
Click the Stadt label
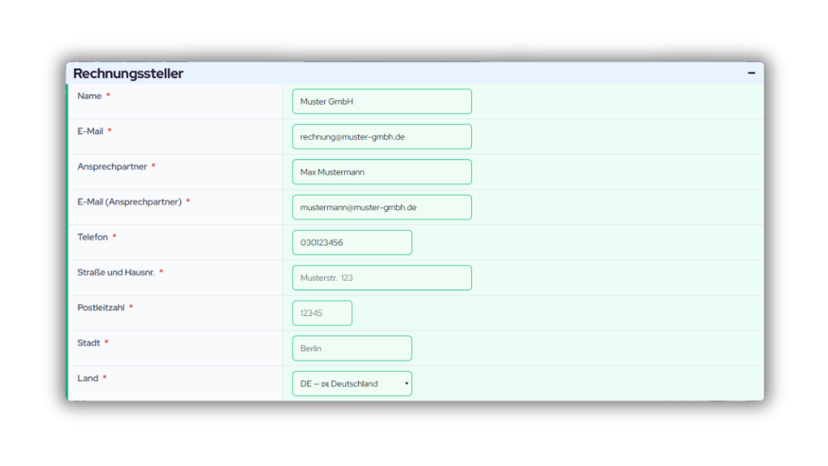click(89, 343)
